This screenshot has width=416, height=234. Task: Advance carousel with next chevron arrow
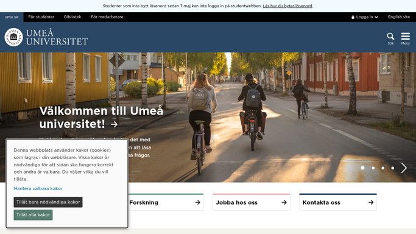[x=404, y=168]
